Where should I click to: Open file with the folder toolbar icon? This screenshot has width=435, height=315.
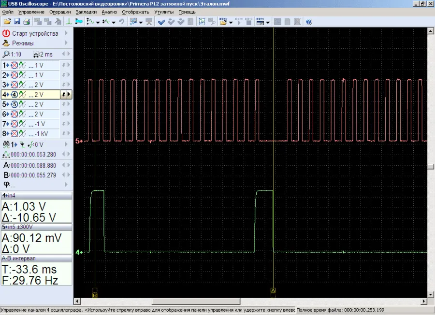point(7,22)
